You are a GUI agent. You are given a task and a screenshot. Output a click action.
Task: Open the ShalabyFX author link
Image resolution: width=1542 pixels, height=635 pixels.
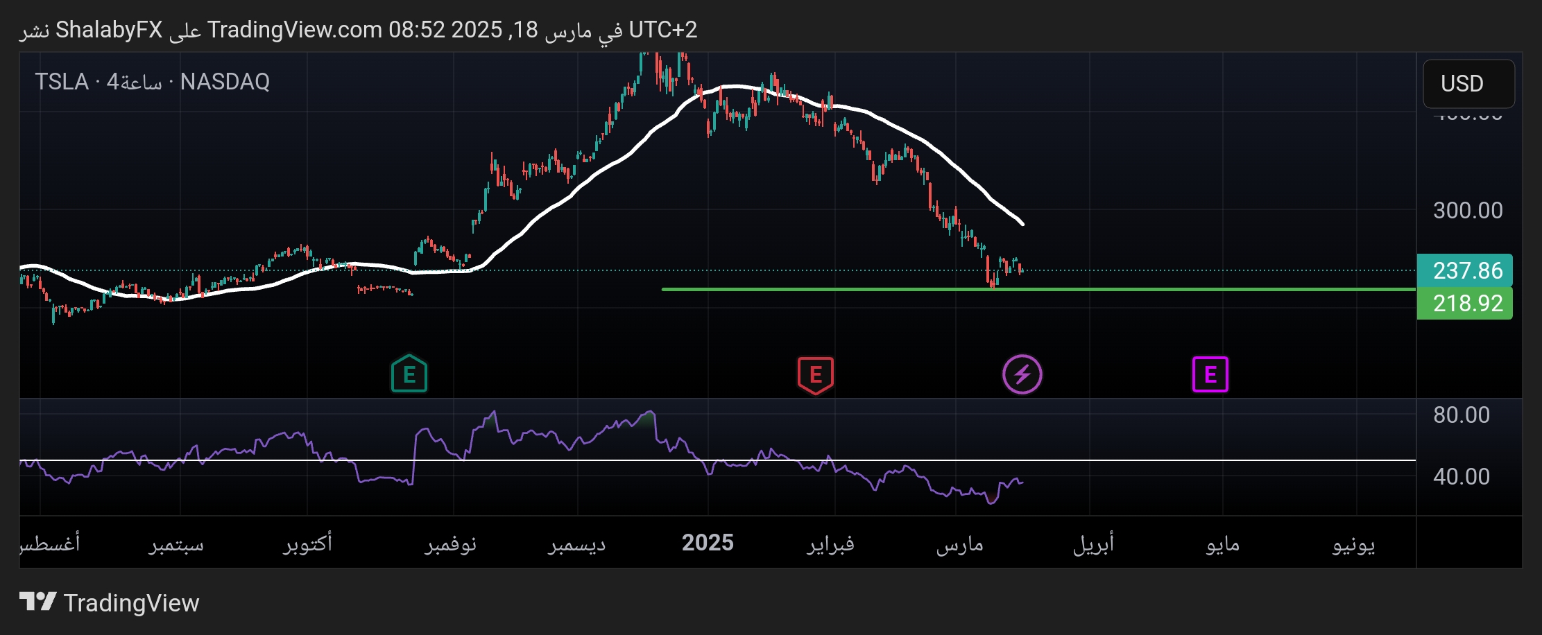click(x=109, y=30)
